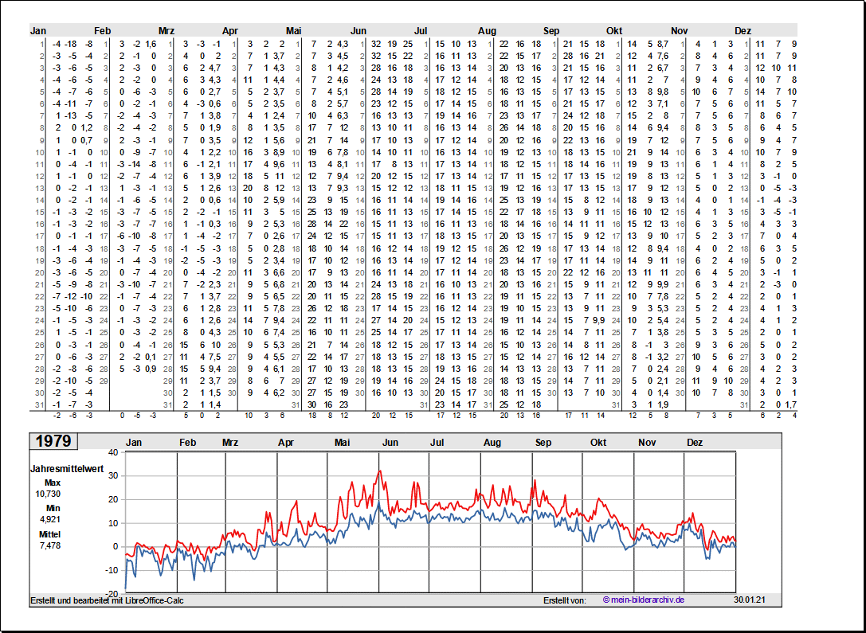Viewport: 866px width, 633px height.
Task: Select the LibreOffice-Calc credit text in footer
Action: (x=107, y=600)
